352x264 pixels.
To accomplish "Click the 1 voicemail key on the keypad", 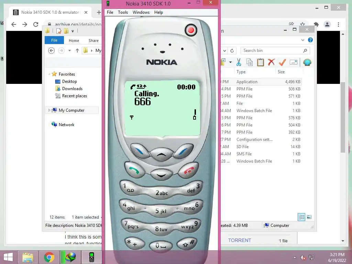I will point(130,188).
